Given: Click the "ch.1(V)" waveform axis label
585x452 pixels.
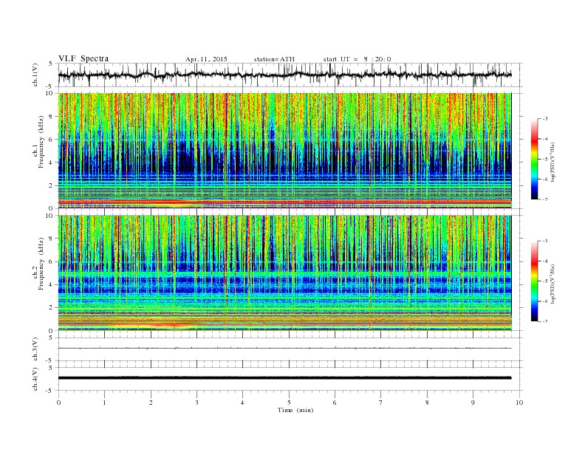Looking at the screenshot, I should tap(35, 75).
